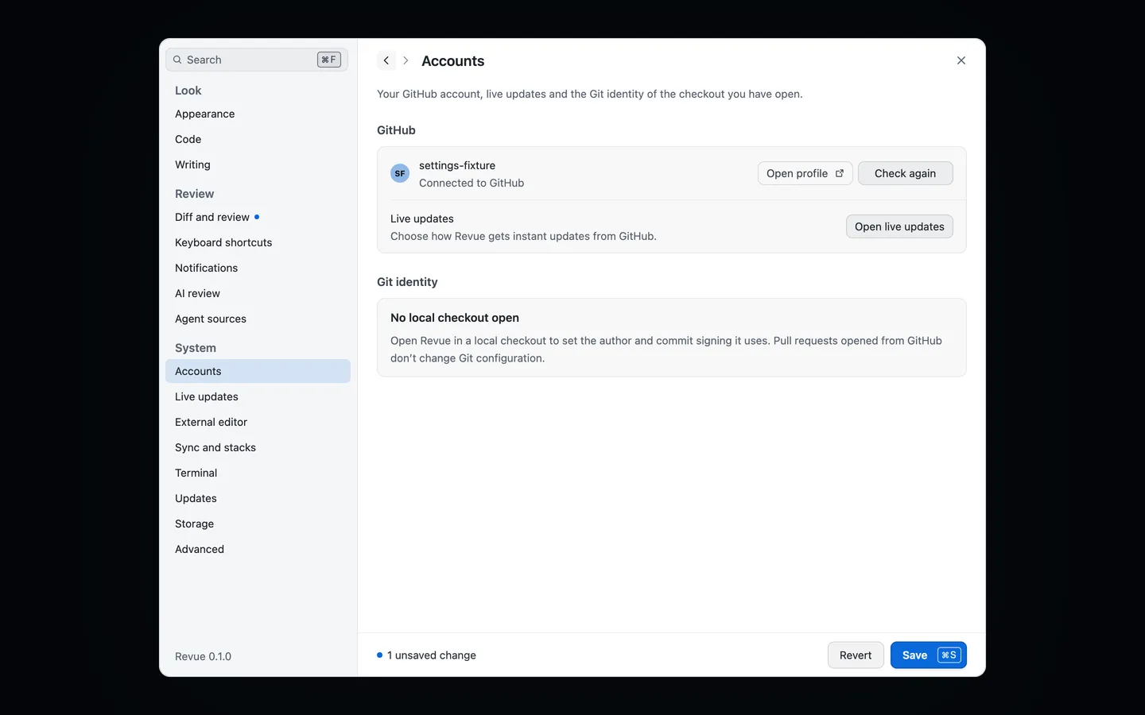Open Code settings
Viewport: 1145px width, 715px height.
coord(258,139)
